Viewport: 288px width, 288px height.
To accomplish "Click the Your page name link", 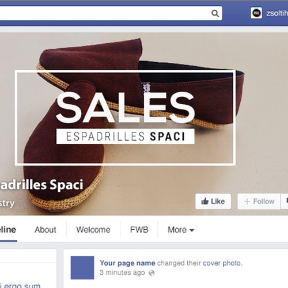I will click(127, 263).
